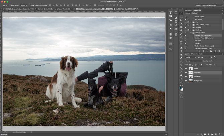Select the Quick Selection tool
This screenshot has height=136, width=224.
[x=181, y=23]
